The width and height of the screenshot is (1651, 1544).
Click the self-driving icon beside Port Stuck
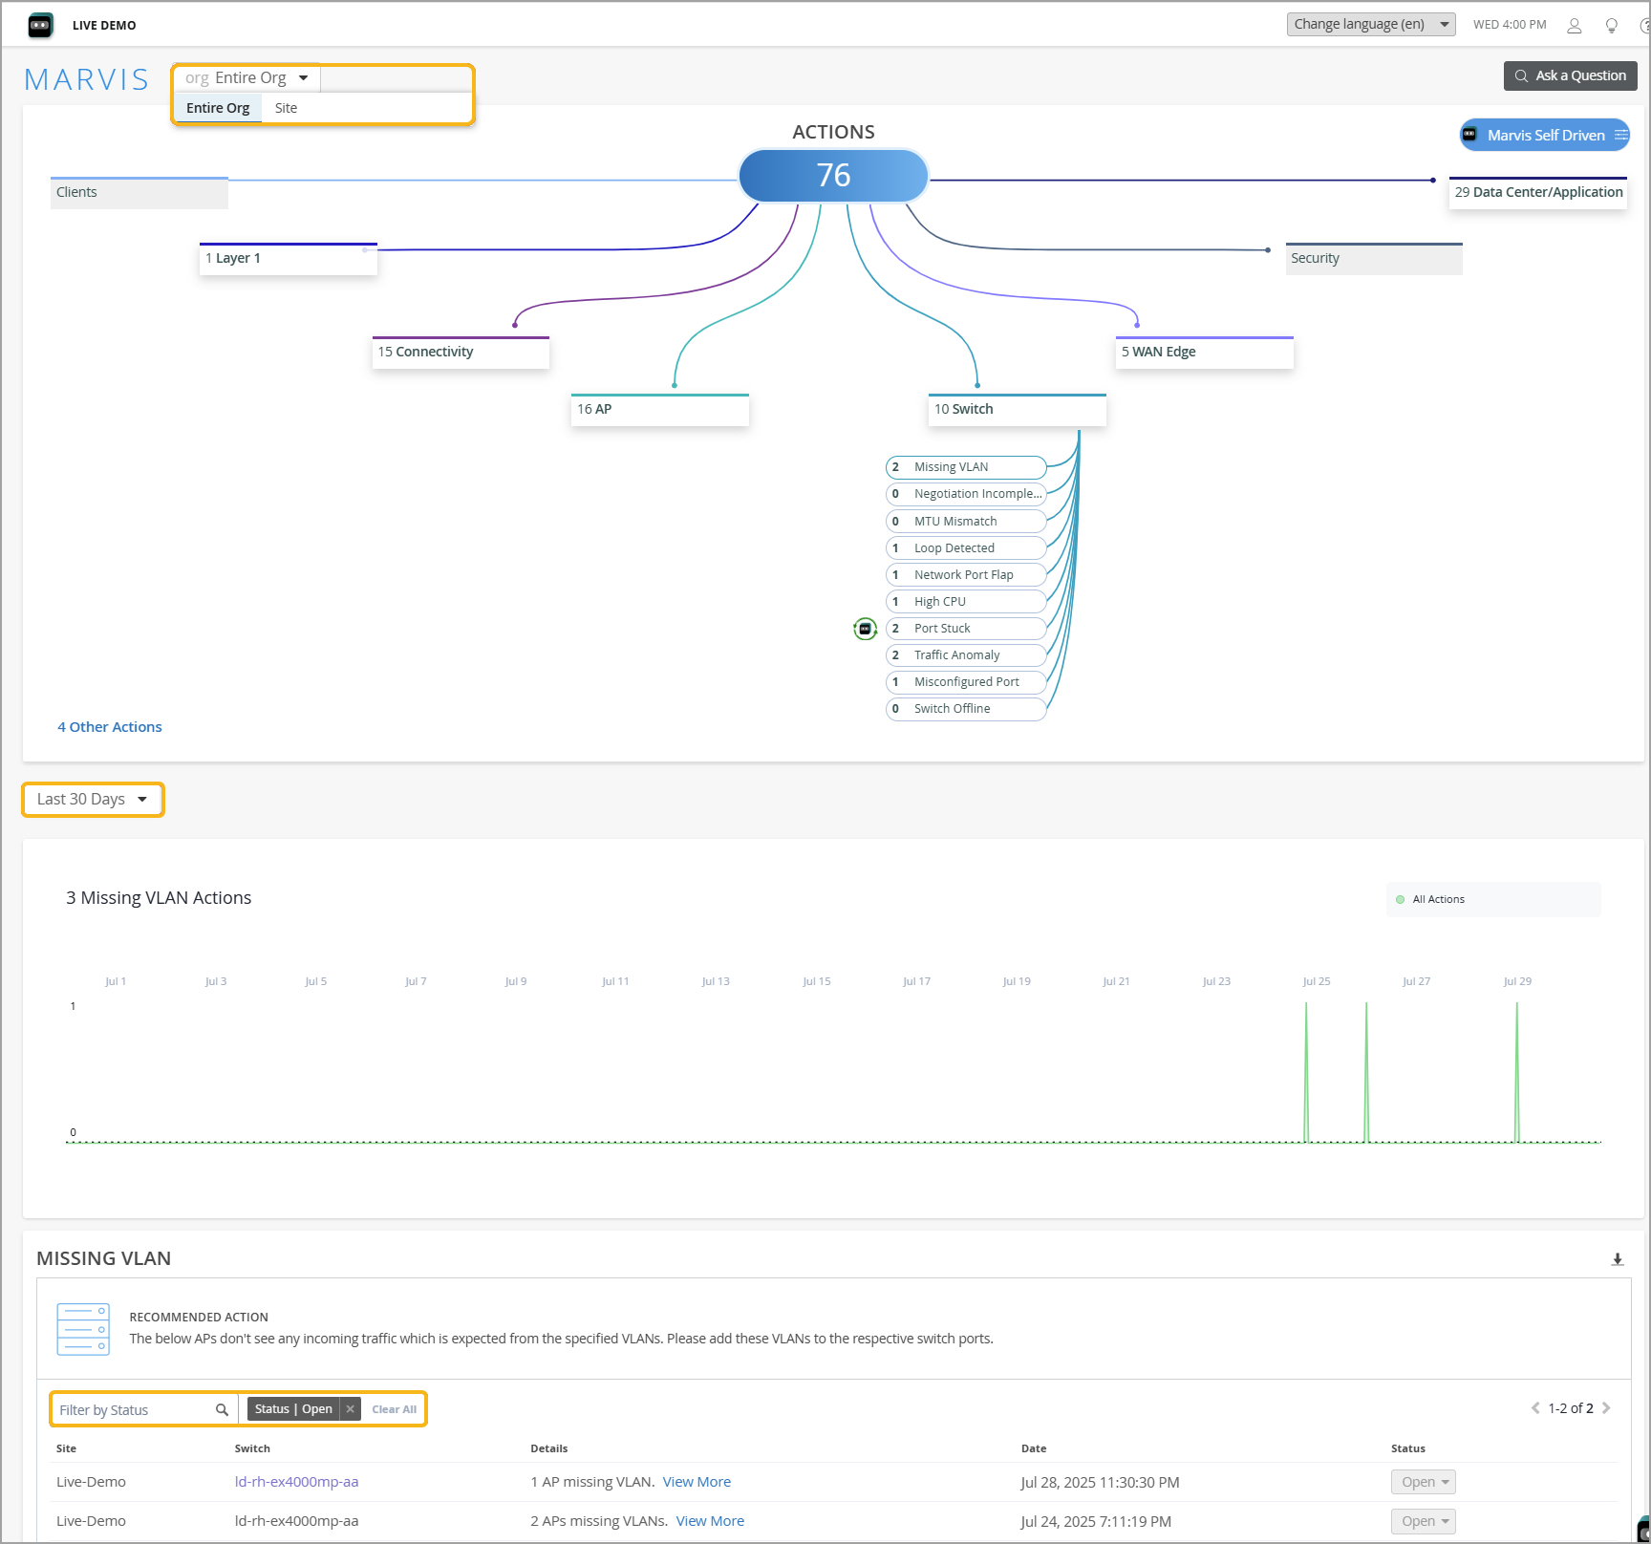tap(865, 629)
